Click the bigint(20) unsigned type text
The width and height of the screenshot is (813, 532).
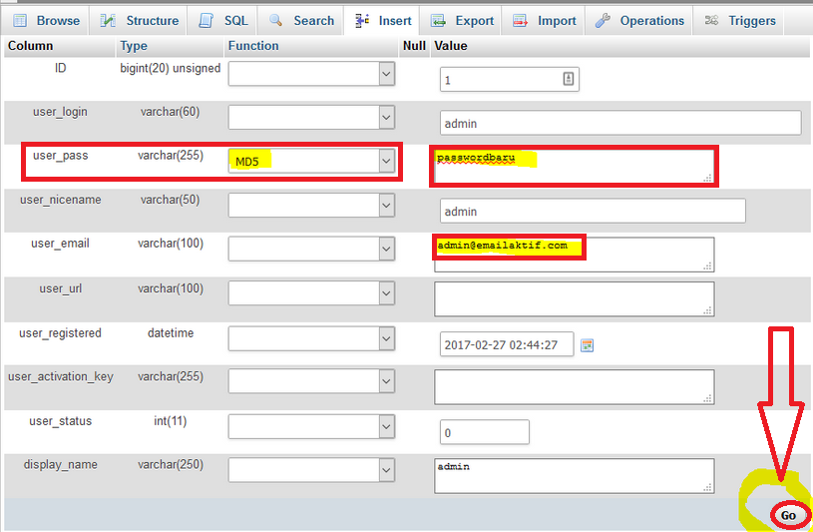(x=170, y=68)
